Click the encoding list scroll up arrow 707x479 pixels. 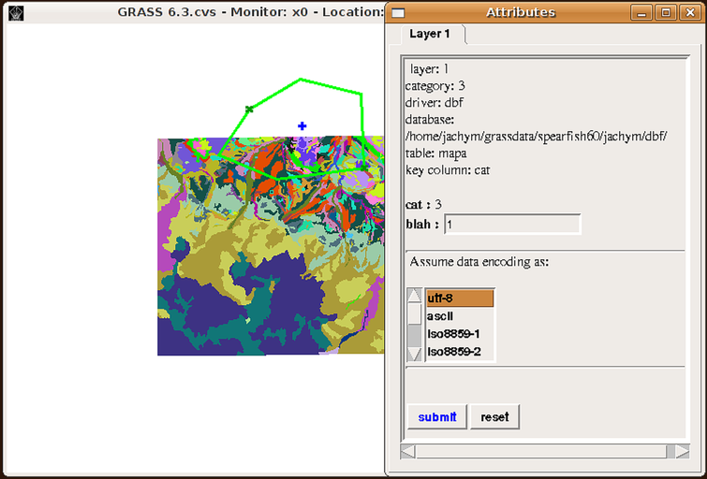coord(415,296)
